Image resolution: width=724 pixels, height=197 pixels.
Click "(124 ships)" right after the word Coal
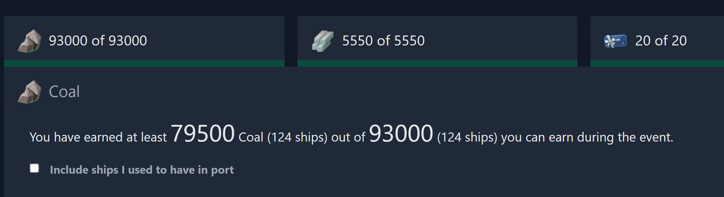pyautogui.click(x=297, y=138)
